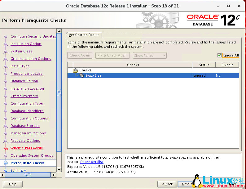The height and width of the screenshot is (189, 246).
Task: Go to Configuration Type step
Action: click(27, 103)
